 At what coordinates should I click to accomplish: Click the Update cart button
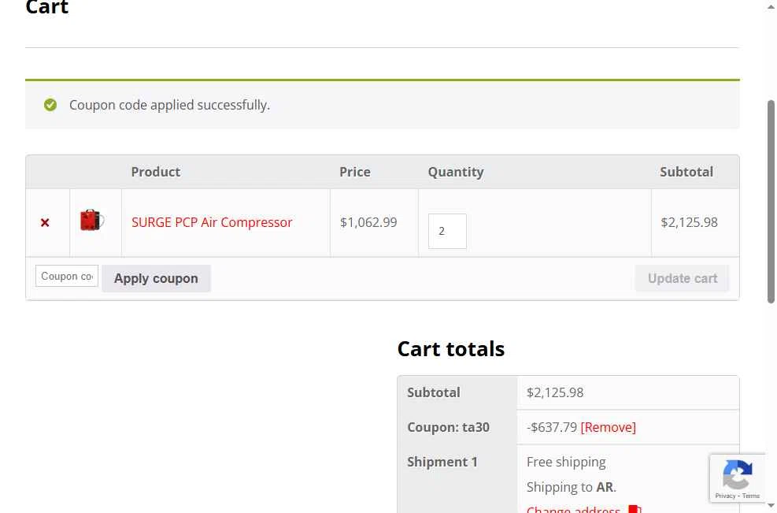[x=683, y=278]
